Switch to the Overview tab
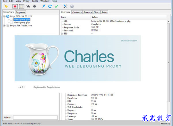The width and height of the screenshot is (173, 126). pos(65,12)
